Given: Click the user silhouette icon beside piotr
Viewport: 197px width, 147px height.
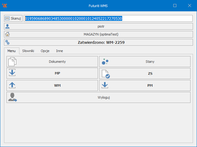Looking at the screenshot, I should click(x=8, y=26).
